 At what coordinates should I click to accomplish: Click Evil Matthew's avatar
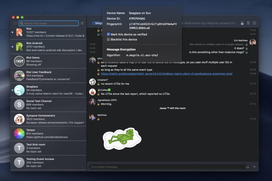coord(253,43)
